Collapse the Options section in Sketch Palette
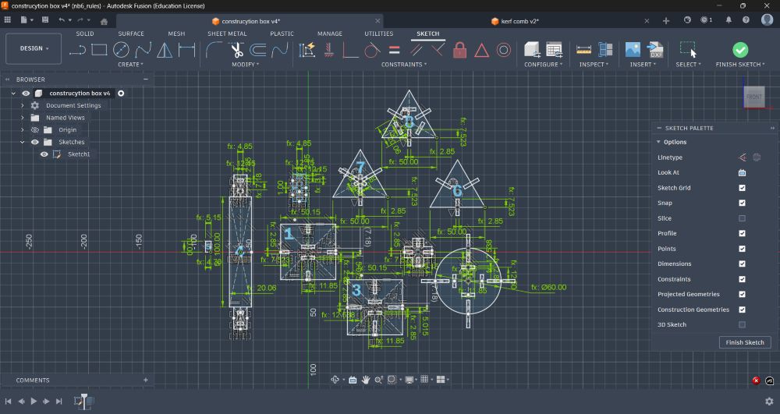 point(658,142)
